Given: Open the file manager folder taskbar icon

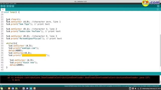Looking at the screenshot, I should [x=16, y=88].
